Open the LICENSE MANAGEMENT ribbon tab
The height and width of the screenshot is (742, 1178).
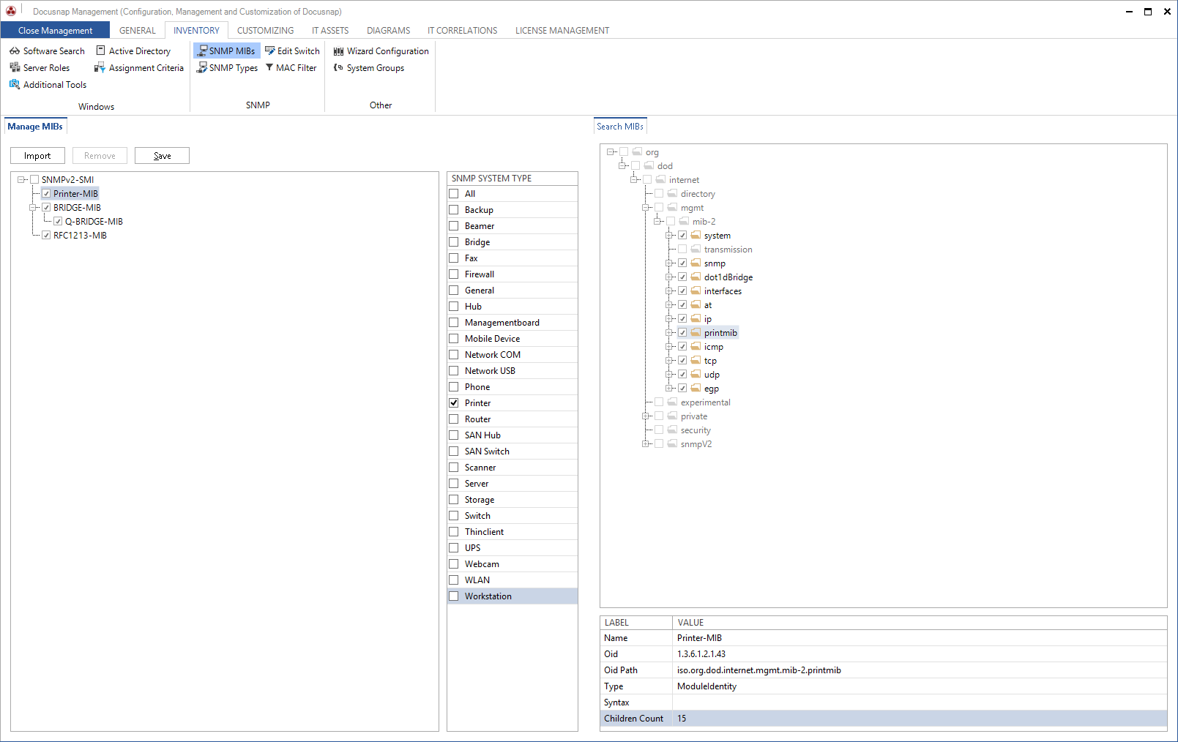[562, 30]
